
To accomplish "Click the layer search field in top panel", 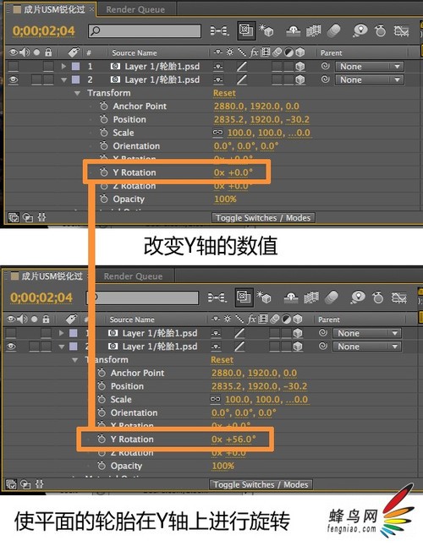I will coord(145,30).
